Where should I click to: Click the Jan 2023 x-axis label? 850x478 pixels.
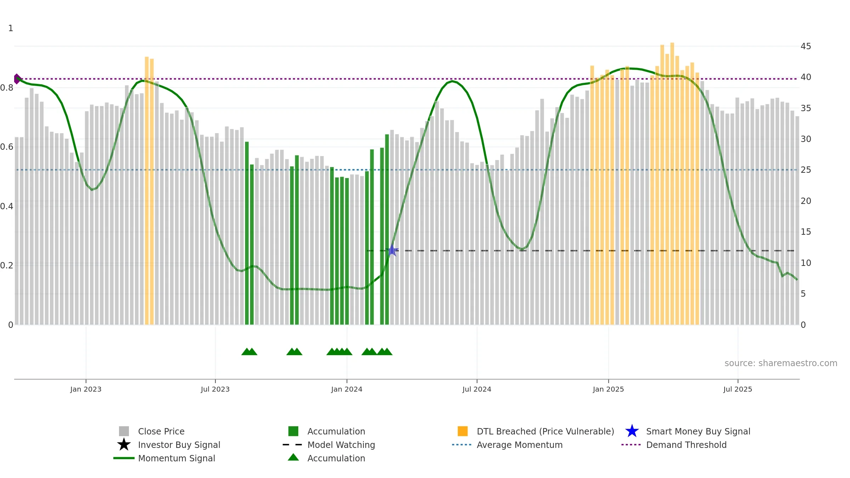pos(86,389)
